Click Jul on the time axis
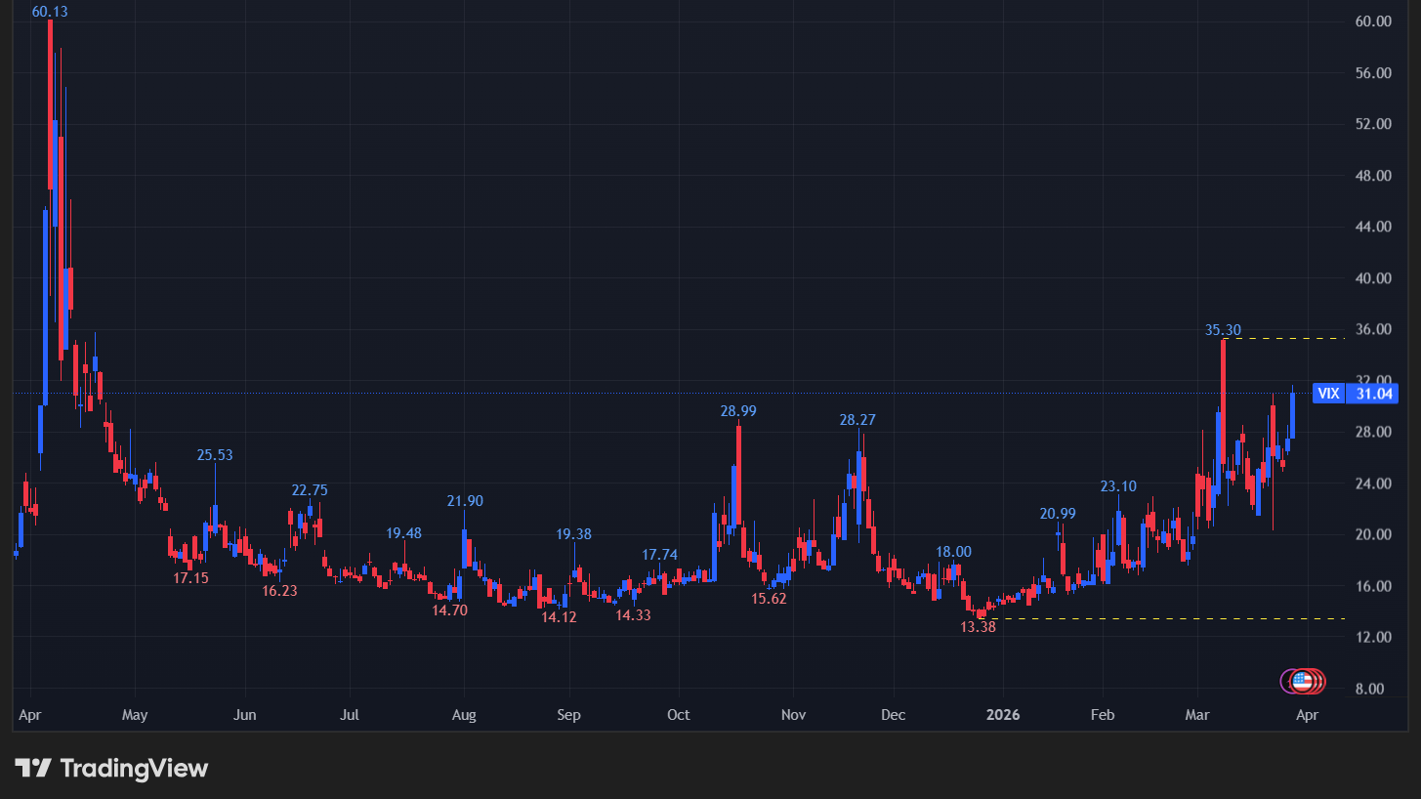 point(349,715)
